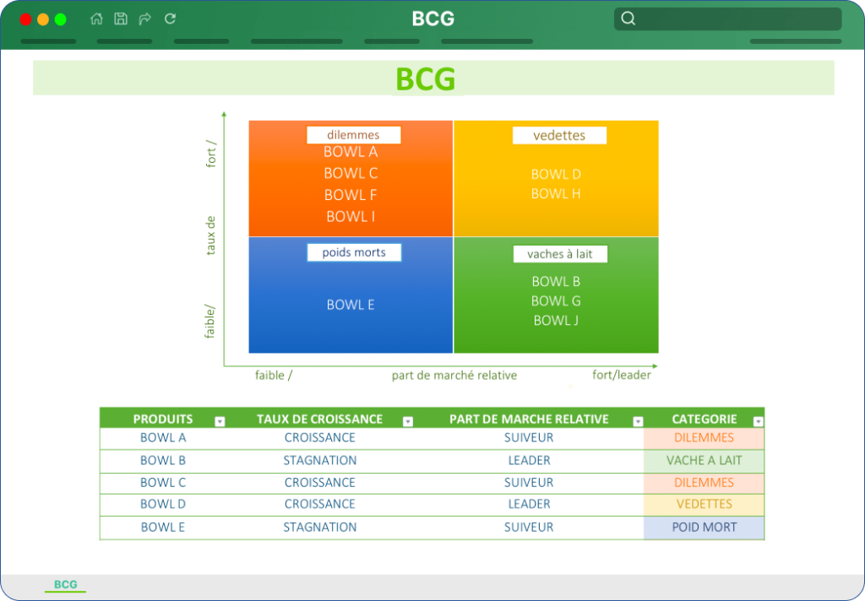
Task: Select the DILEMMES cell in BOWL A row
Action: (x=704, y=438)
